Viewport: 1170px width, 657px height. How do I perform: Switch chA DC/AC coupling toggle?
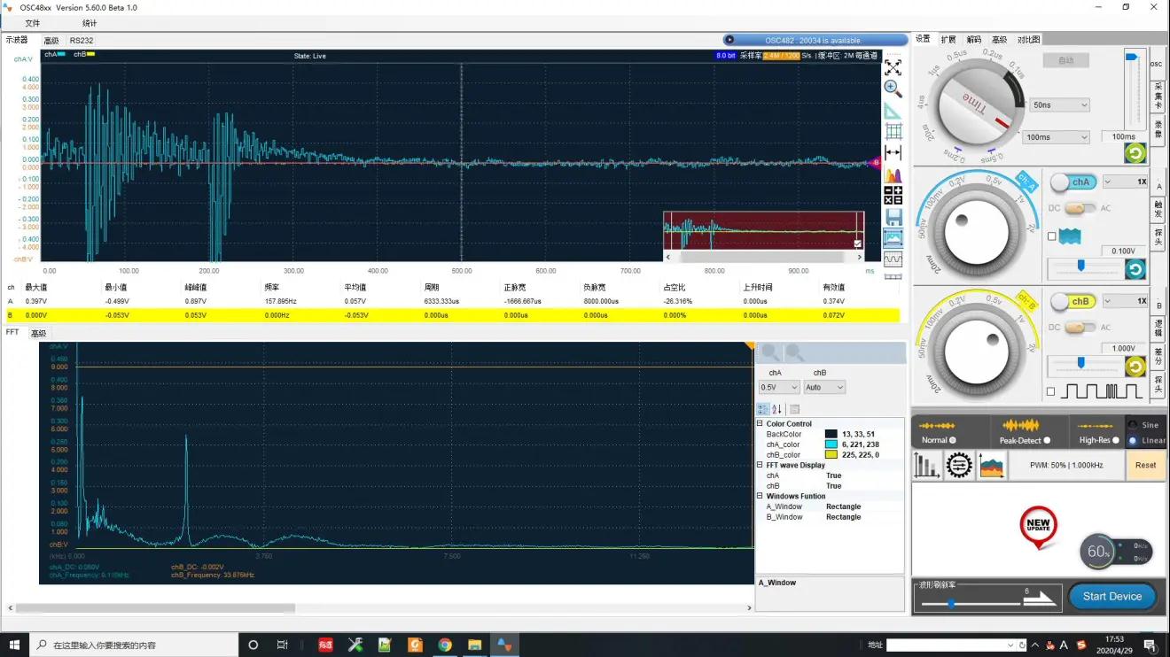[x=1079, y=208]
